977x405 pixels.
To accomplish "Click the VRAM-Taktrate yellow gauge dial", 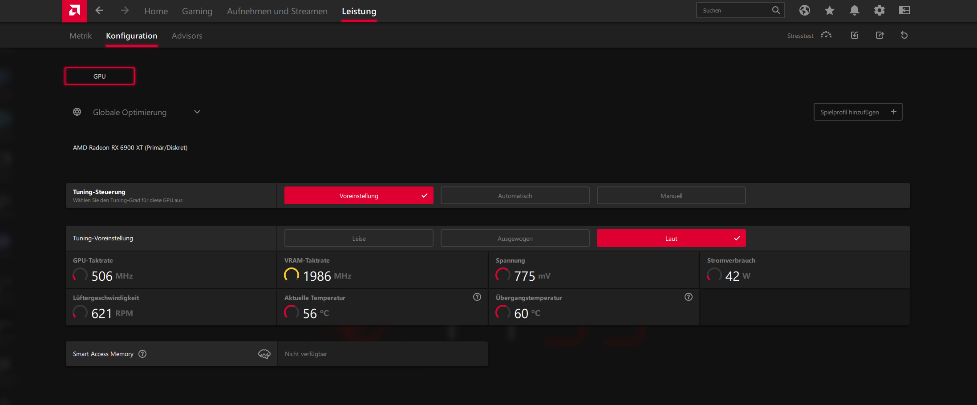I will coord(292,275).
